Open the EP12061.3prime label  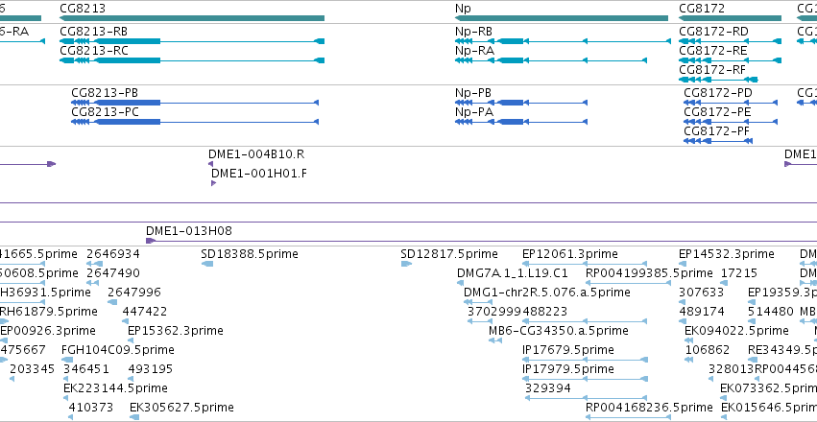pyautogui.click(x=568, y=254)
